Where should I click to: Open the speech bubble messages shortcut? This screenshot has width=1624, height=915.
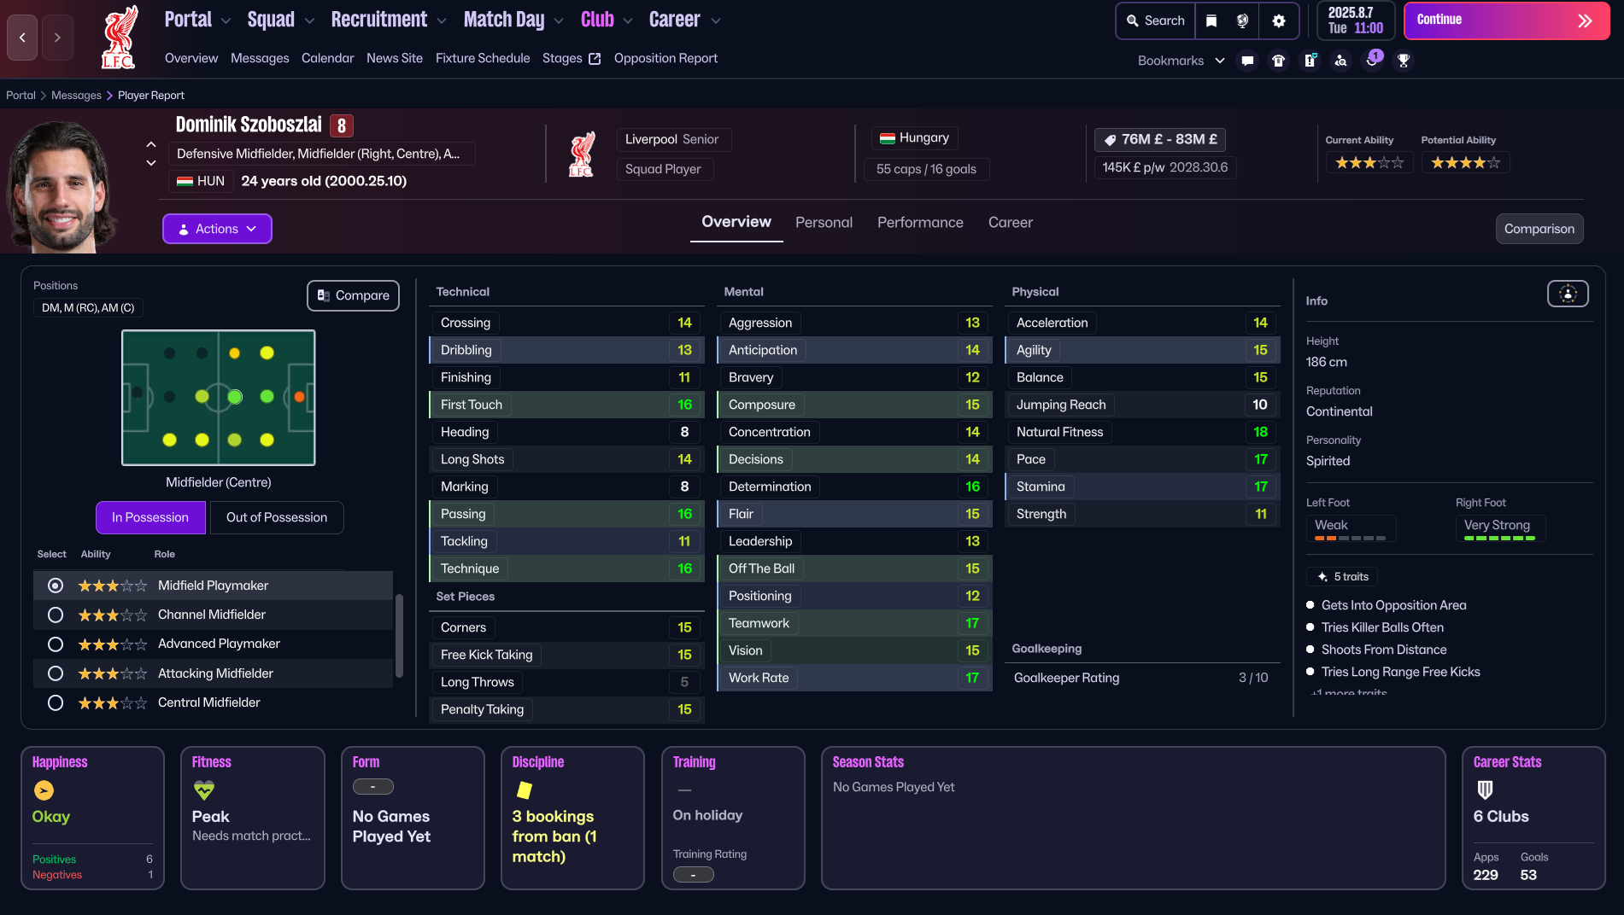coord(1247,61)
